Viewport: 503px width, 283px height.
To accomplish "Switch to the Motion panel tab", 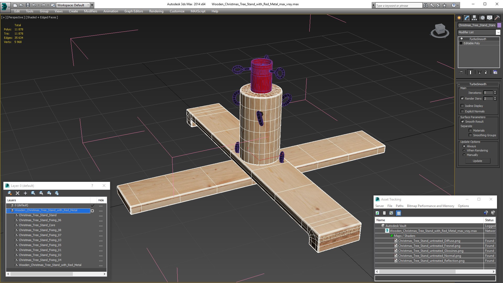I will pos(482,18).
